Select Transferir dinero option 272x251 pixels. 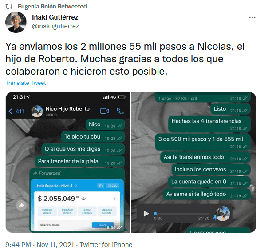[x=67, y=211]
